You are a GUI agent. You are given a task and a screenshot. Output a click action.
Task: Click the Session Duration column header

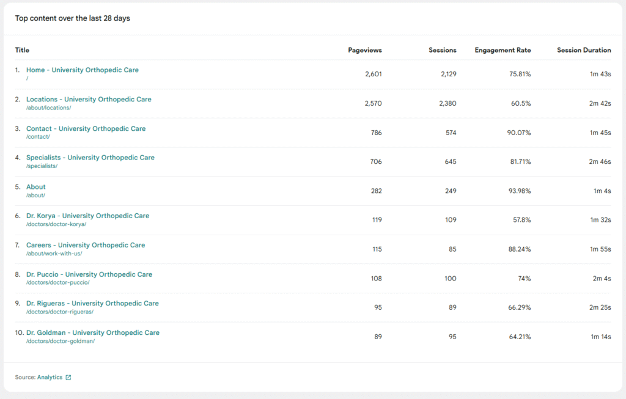click(x=583, y=50)
